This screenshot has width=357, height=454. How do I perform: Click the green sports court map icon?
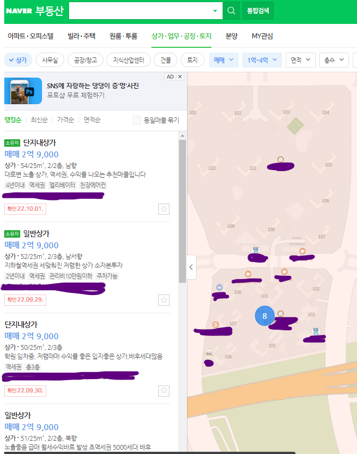click(x=295, y=125)
